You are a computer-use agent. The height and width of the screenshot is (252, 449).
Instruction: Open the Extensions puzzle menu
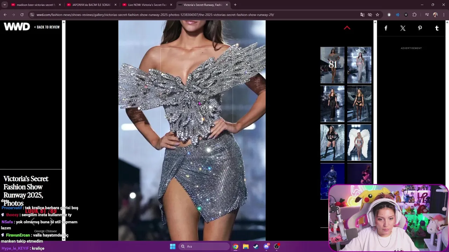click(415, 15)
